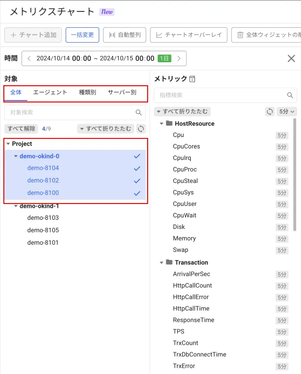This screenshot has height=374, width=301.
Task: Select the TPS metric
Action: 179,331
